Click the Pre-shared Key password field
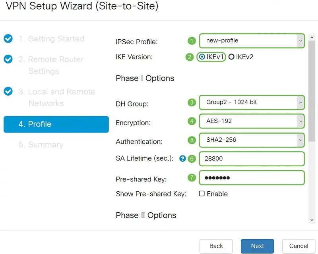318x254 pixels. point(252,178)
